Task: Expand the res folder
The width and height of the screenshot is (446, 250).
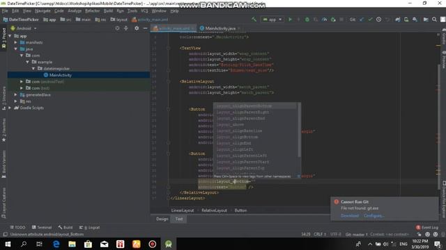Action: (16, 101)
